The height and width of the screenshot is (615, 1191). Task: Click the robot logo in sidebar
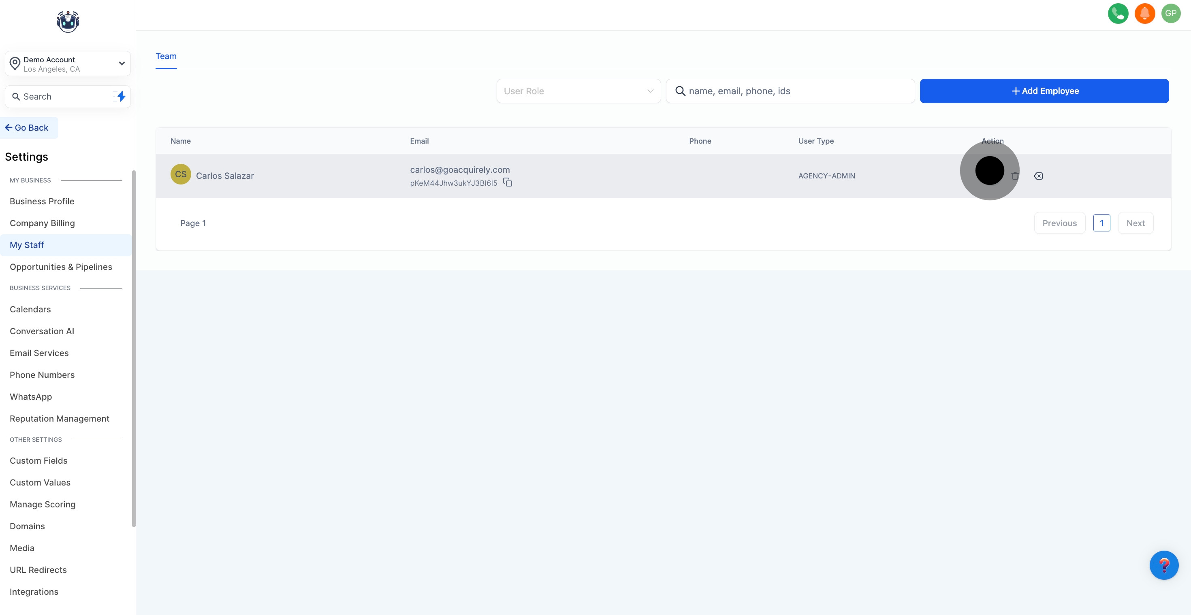[x=68, y=21]
